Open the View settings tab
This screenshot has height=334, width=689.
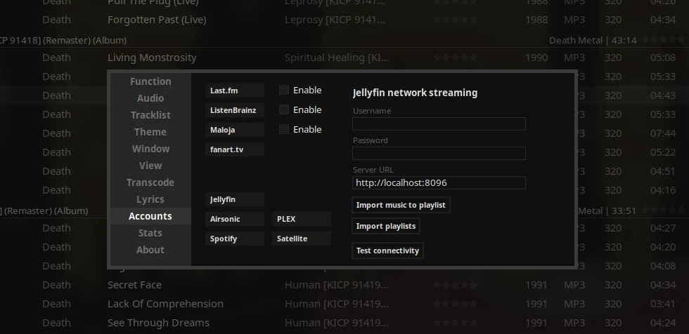tap(150, 166)
